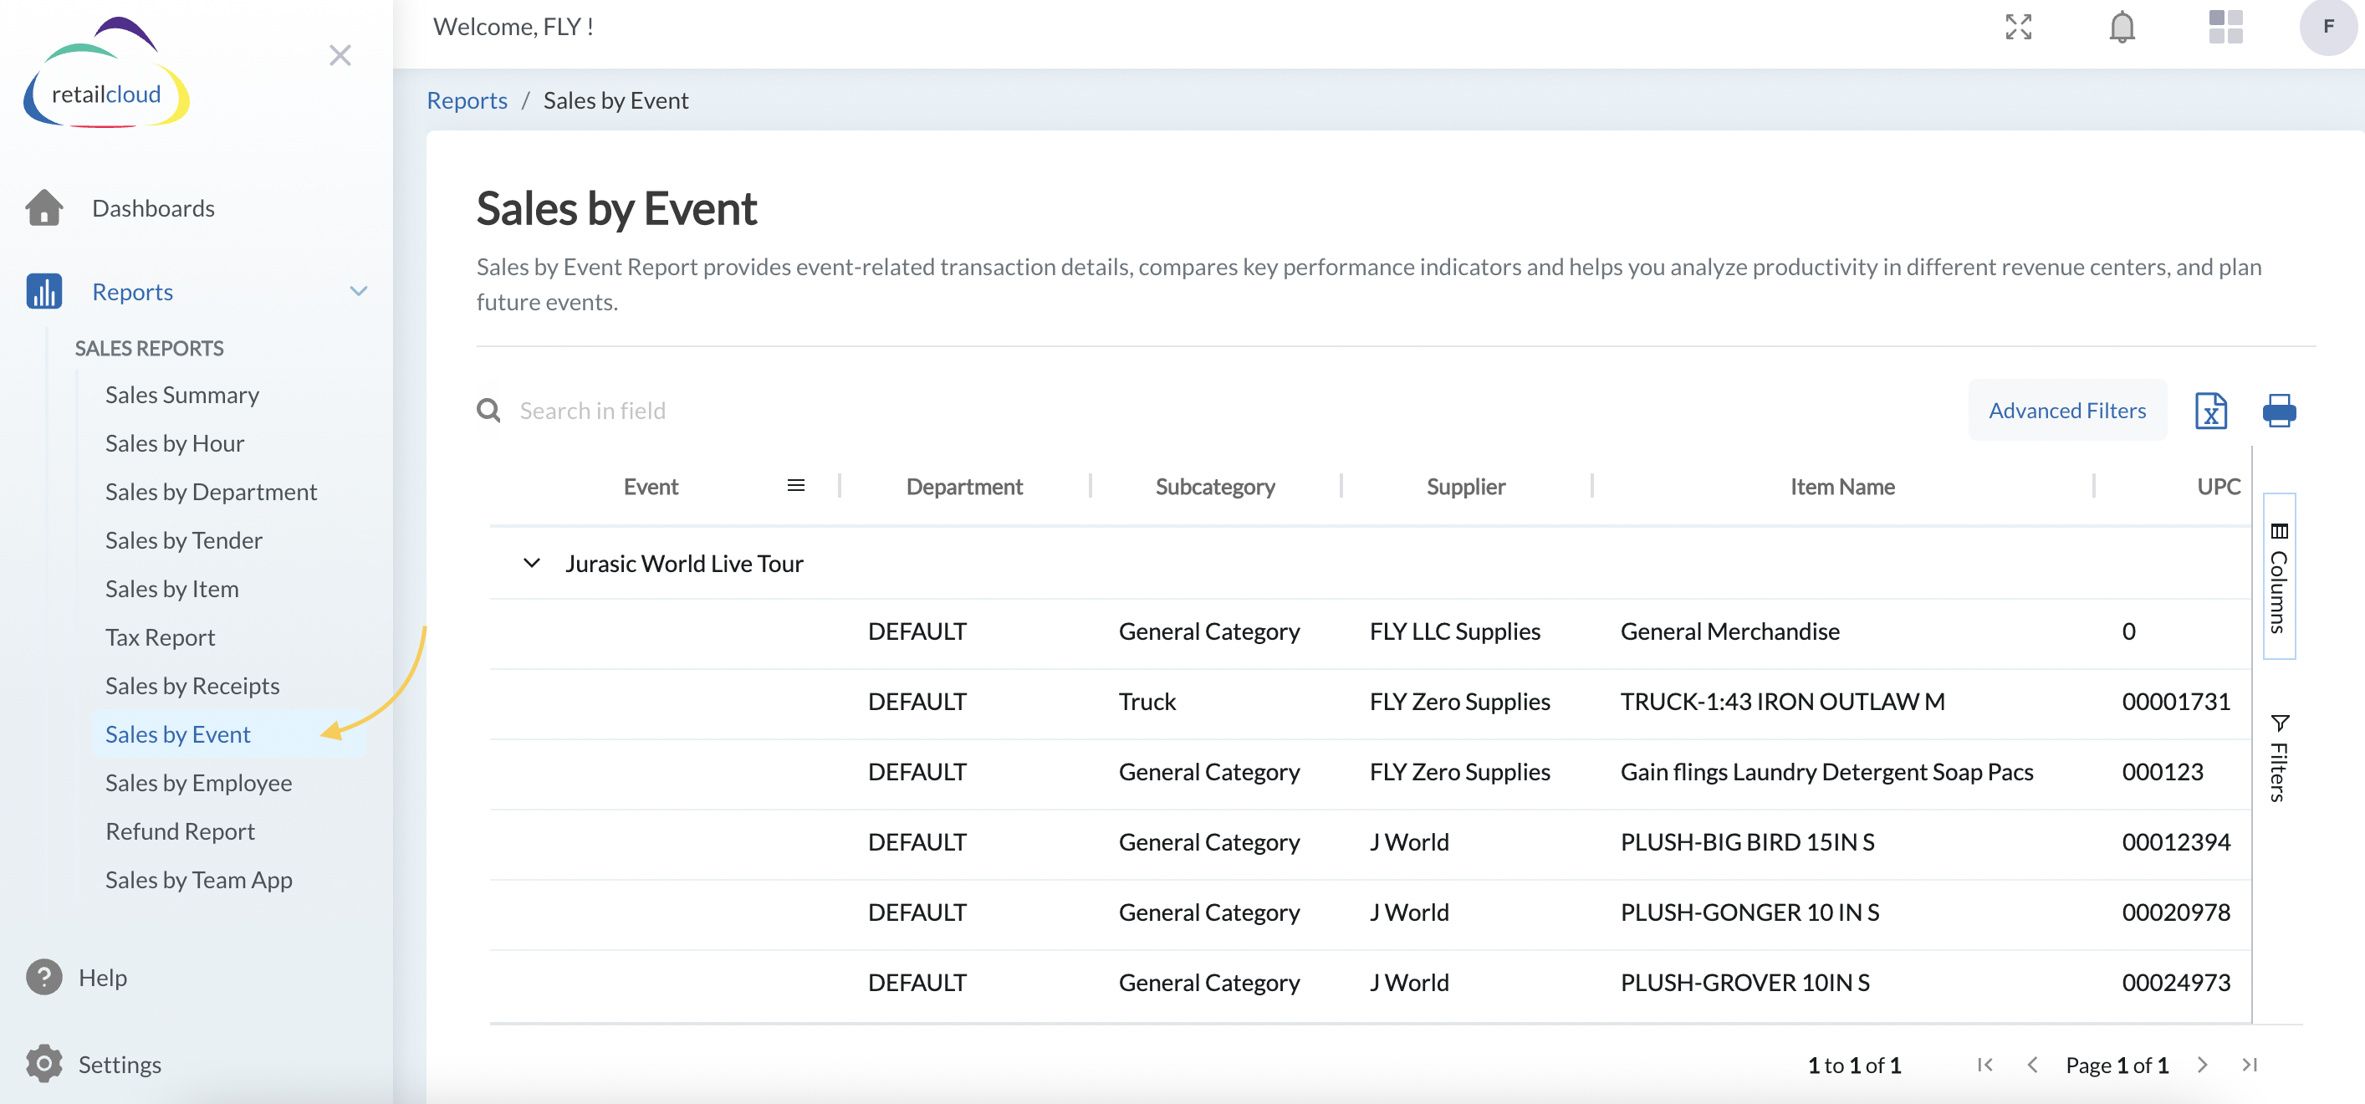
Task: Open Dashboards home icon
Action: click(x=44, y=207)
